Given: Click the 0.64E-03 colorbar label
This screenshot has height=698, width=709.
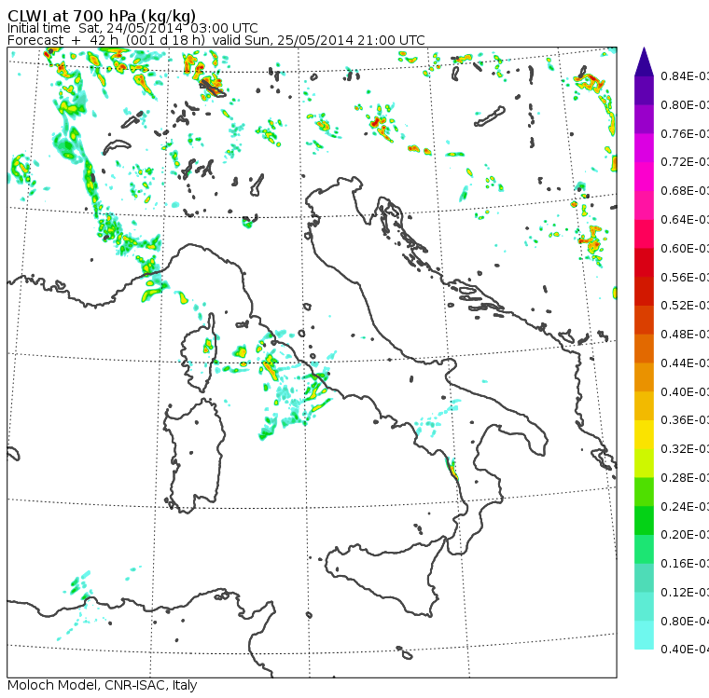Looking at the screenshot, I should point(685,220).
